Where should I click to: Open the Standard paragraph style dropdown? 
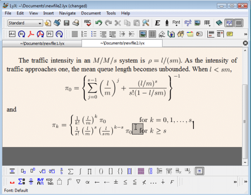[25, 23]
